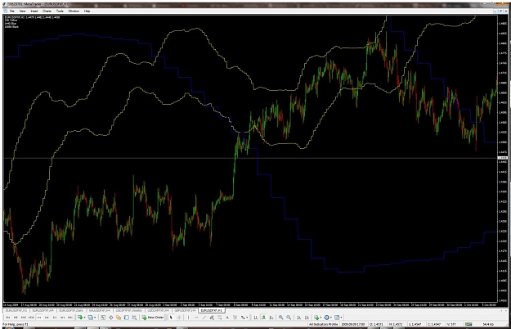Switch to the EURUSDFXF,Daily chart tab
The width and height of the screenshot is (511, 329).
pos(71,310)
